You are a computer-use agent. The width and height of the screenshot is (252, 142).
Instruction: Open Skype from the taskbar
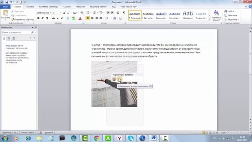[x=131, y=138]
